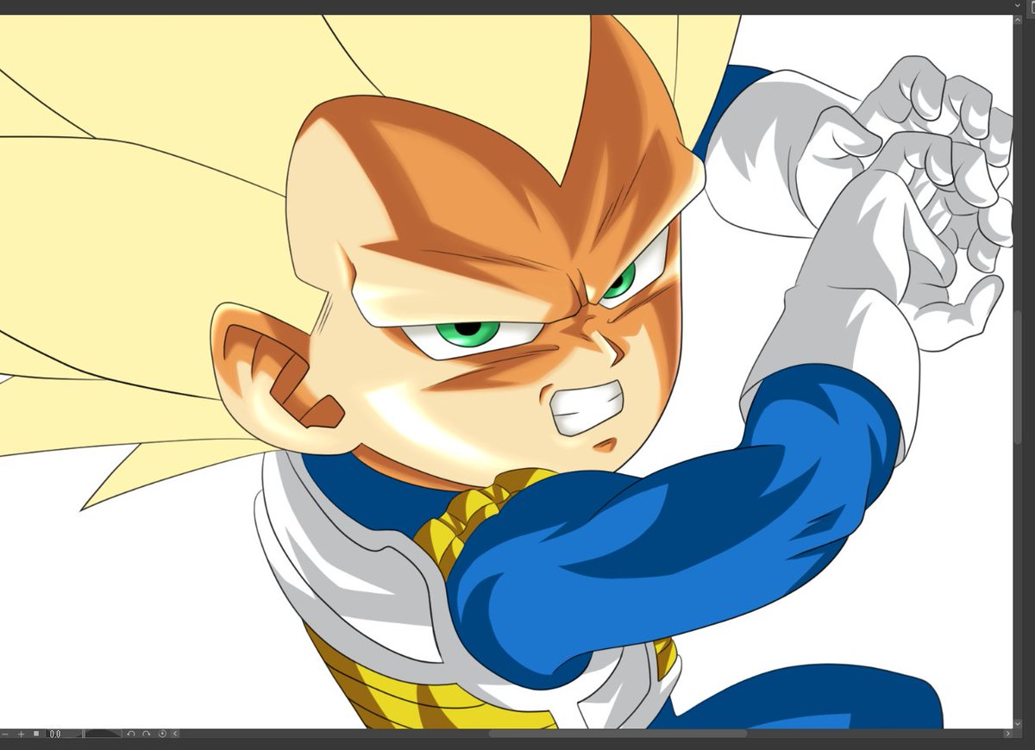Click the fit-to-screen square icon

[36, 734]
